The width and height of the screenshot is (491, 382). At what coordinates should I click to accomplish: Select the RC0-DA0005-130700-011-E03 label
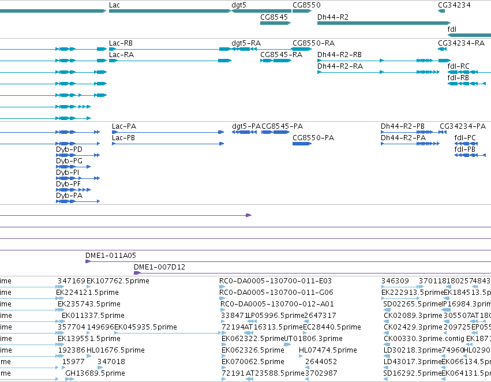(x=276, y=281)
